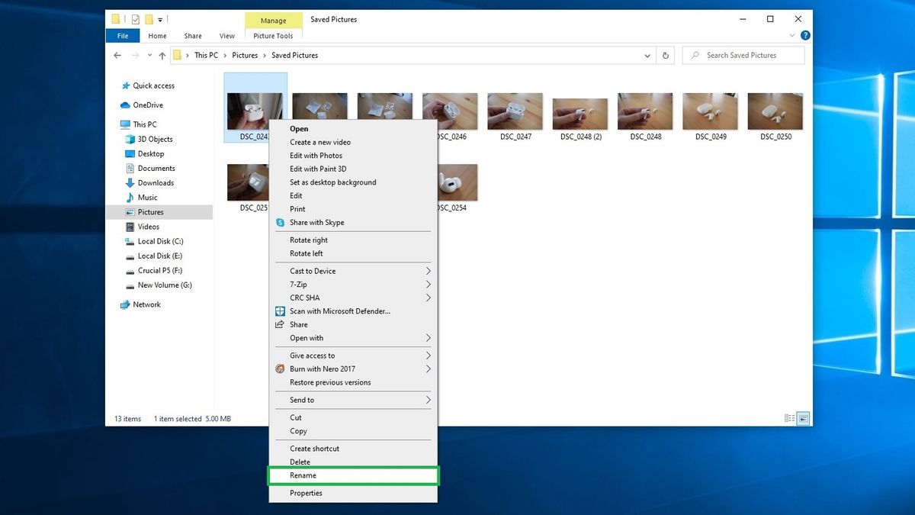
Task: Open the File menu button
Action: click(122, 36)
